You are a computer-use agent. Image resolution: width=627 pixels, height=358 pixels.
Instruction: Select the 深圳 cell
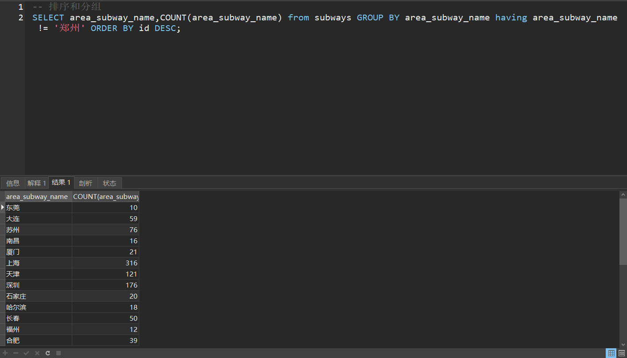[x=39, y=285]
